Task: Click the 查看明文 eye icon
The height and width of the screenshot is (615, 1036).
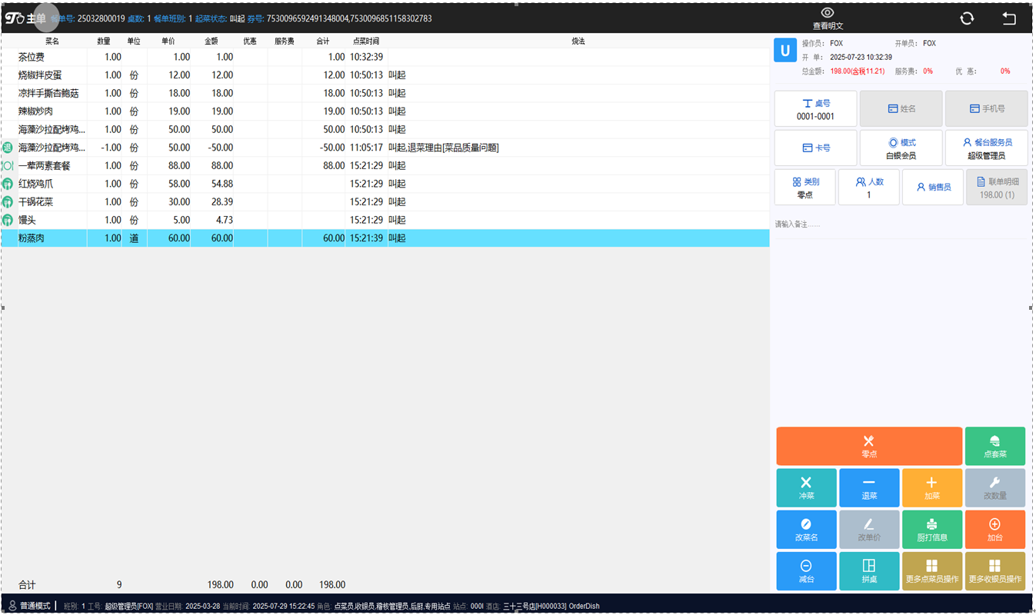Action: [828, 13]
